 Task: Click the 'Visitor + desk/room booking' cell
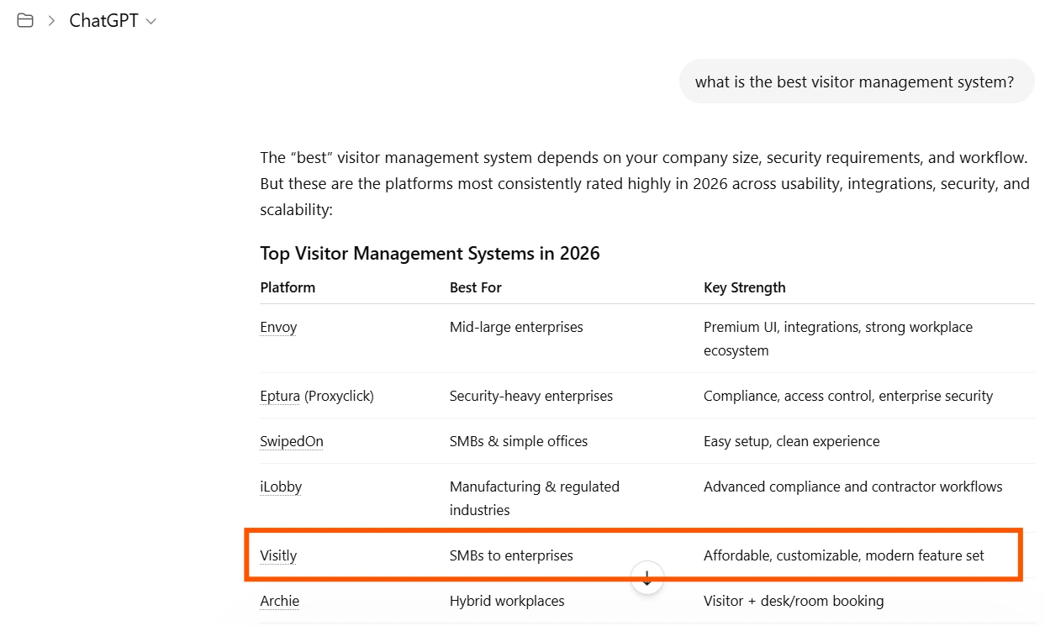(794, 601)
